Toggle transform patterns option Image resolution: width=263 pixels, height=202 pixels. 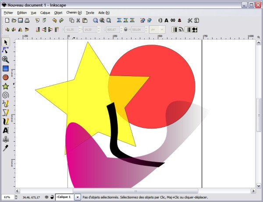tap(194, 30)
